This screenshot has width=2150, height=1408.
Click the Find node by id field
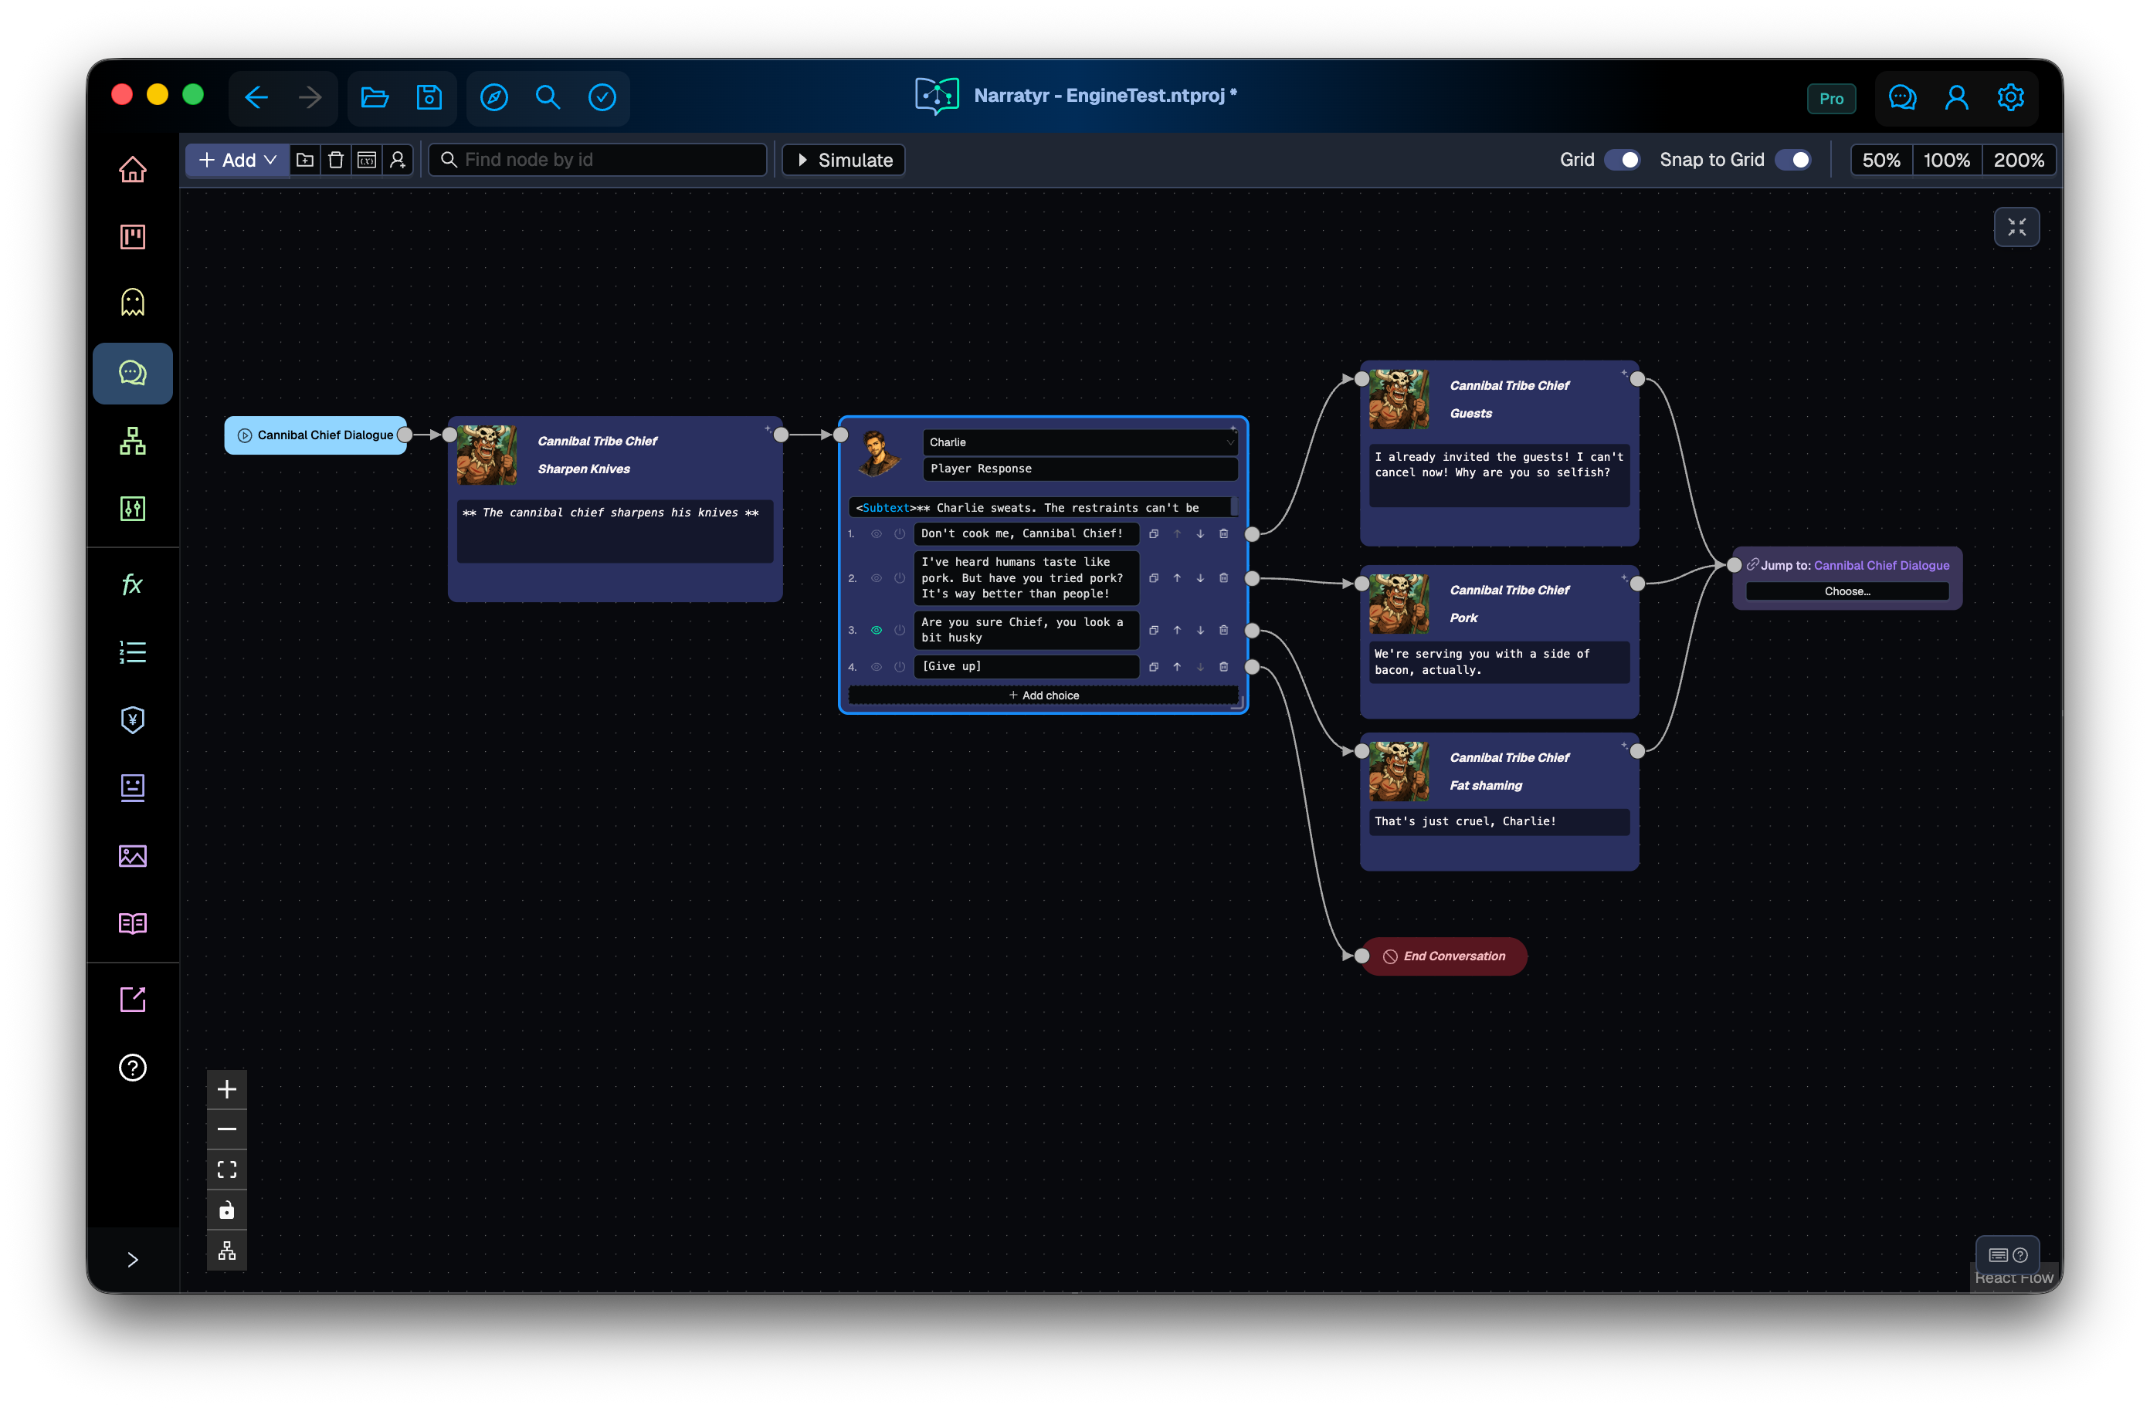tap(598, 160)
